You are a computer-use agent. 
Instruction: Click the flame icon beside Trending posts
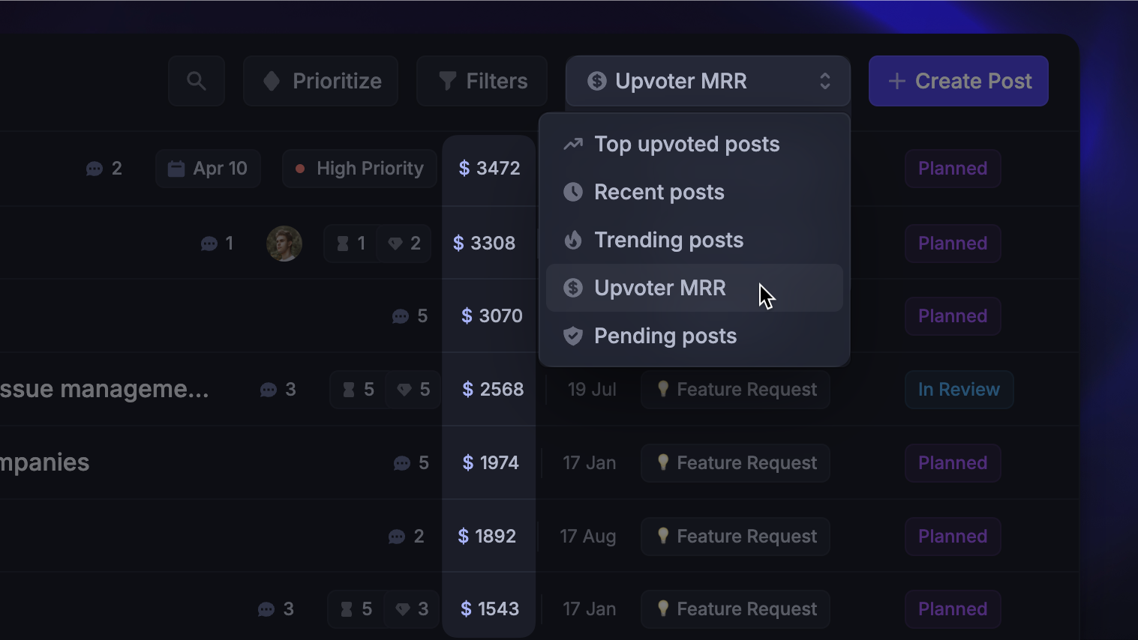(x=573, y=240)
